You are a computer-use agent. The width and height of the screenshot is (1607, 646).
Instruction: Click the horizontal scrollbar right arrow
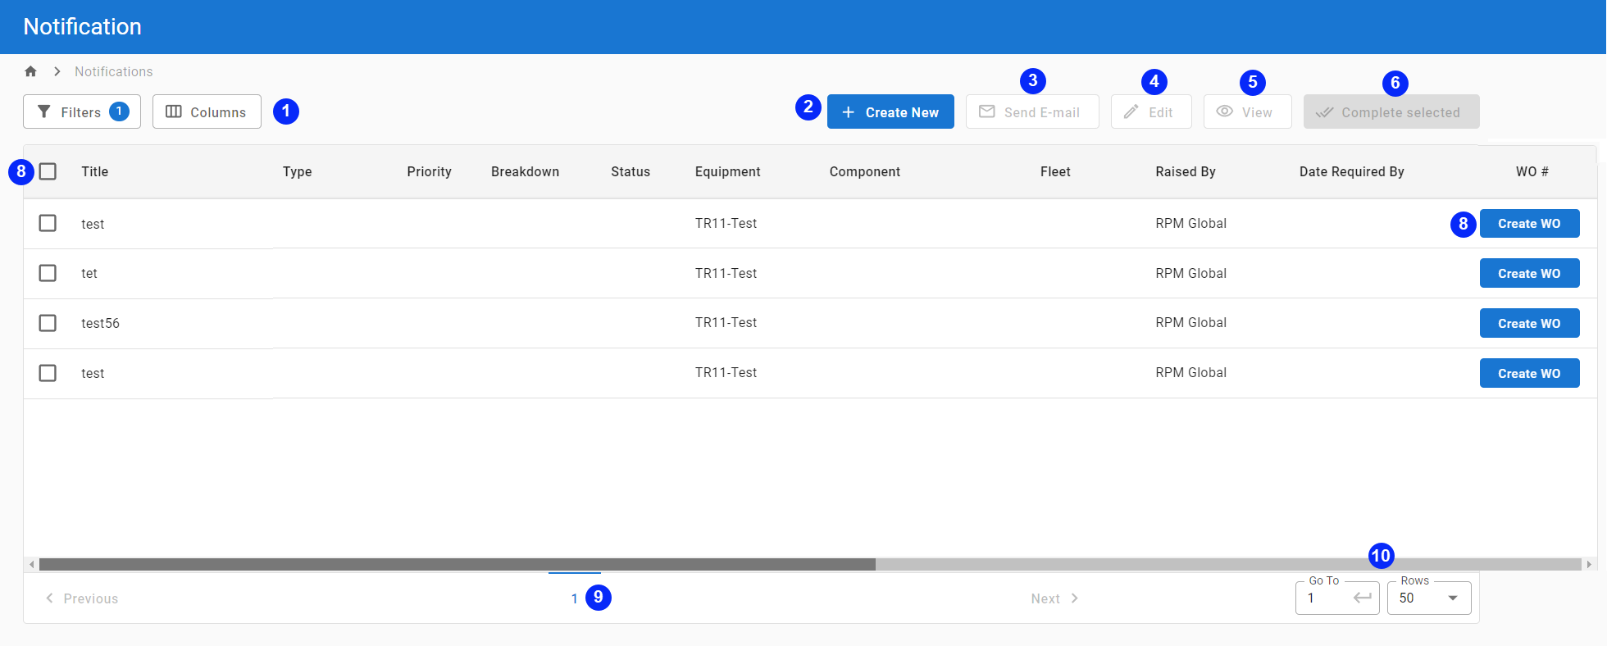[1589, 564]
